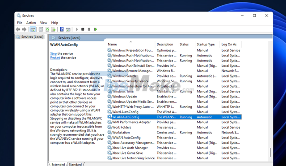Select the Windows Subsystem for An... row
Viewport: 286px width, 166px height.
click(174, 86)
